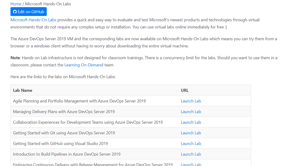Image resolution: width=298 pixels, height=166 pixels.
Task: Follow the Learning On-Demand link
Action: tap(84, 65)
